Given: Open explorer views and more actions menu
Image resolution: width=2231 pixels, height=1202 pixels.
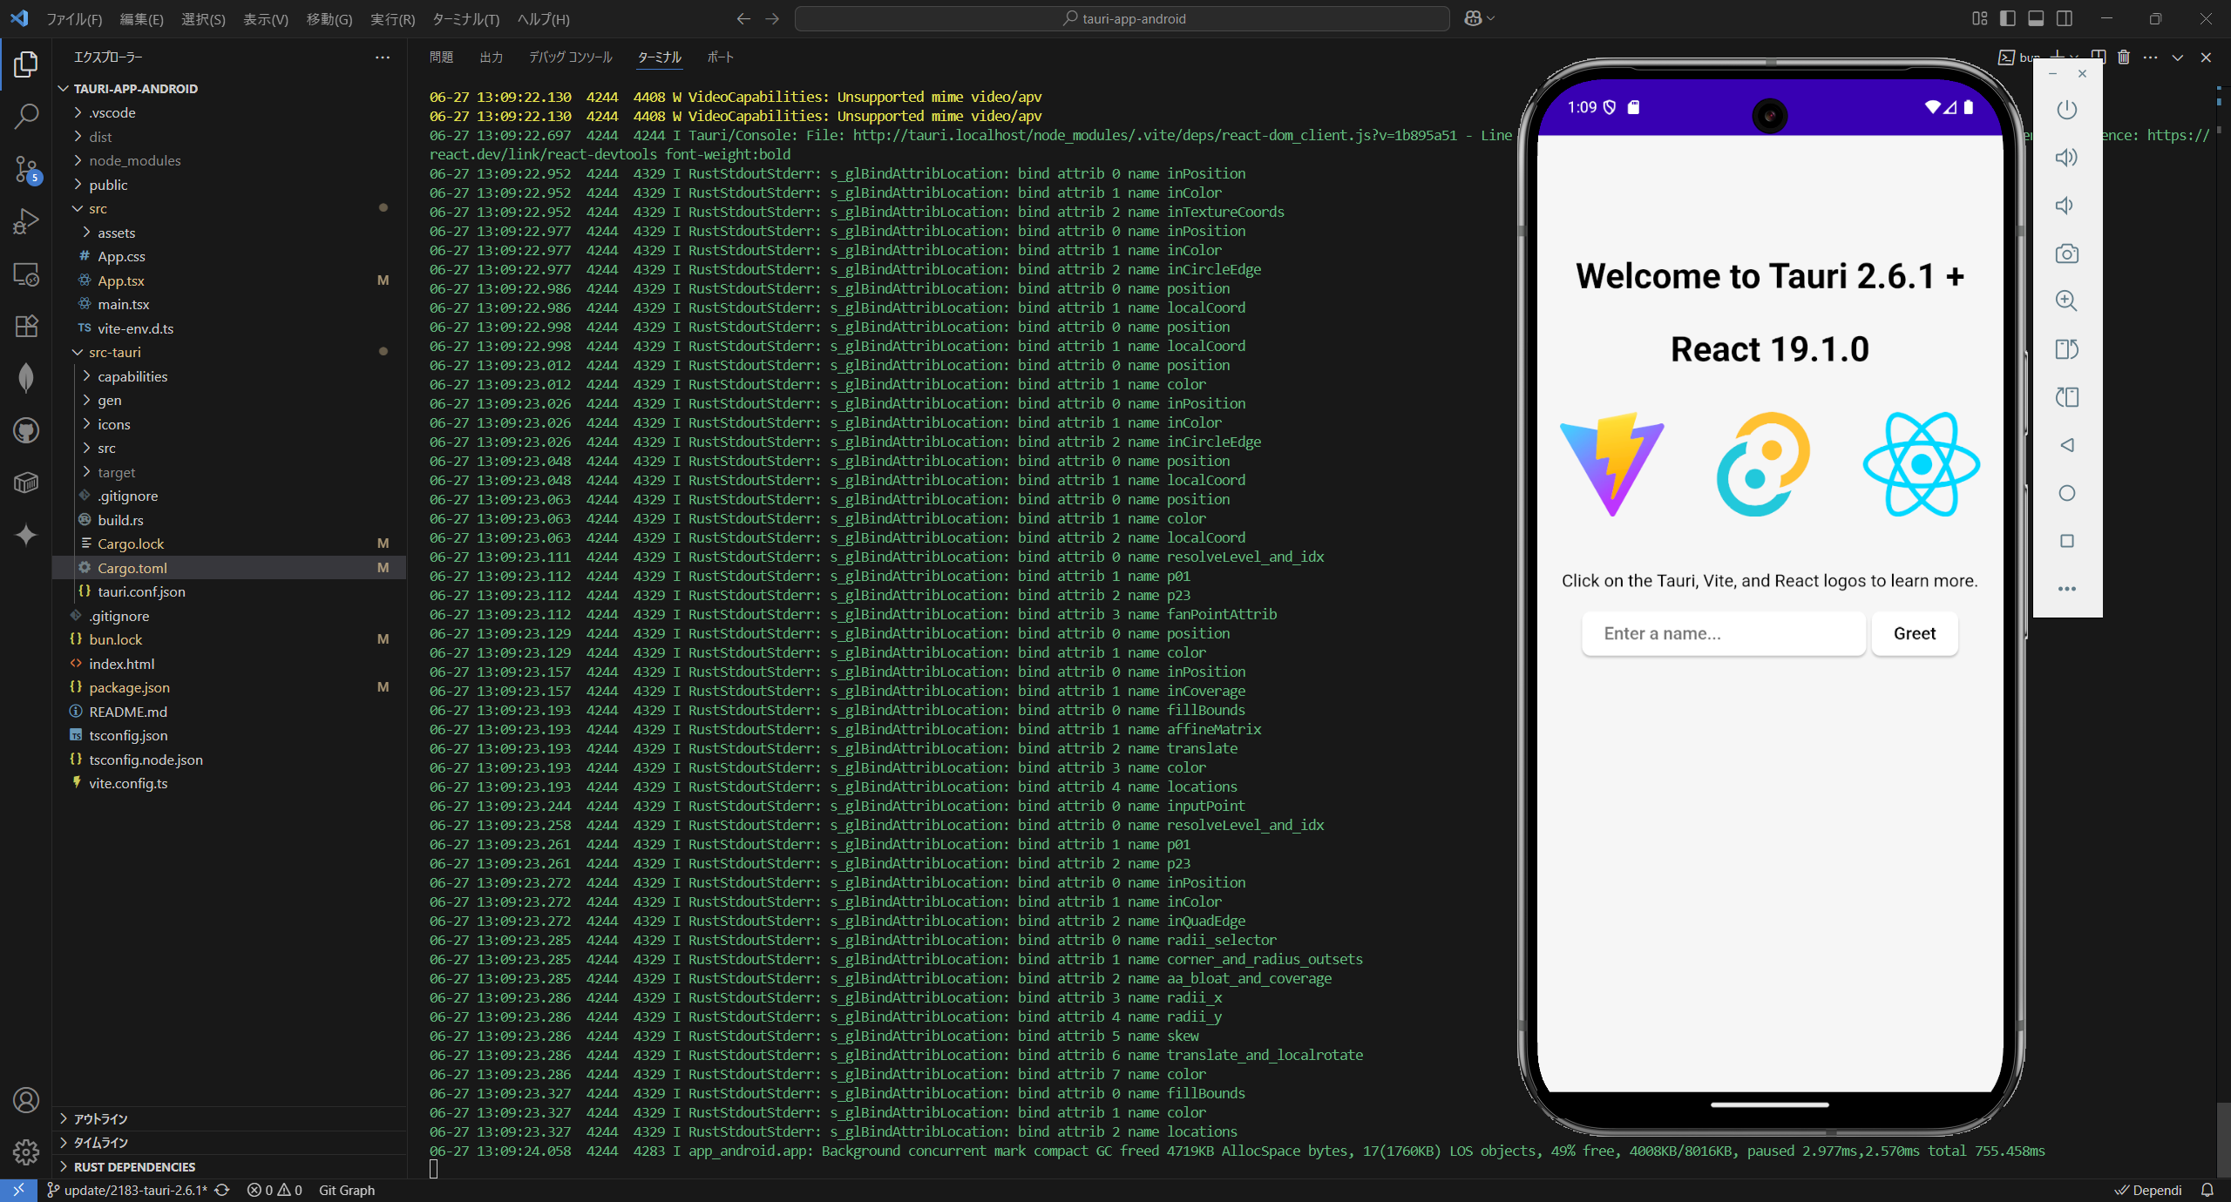Looking at the screenshot, I should click(x=383, y=57).
